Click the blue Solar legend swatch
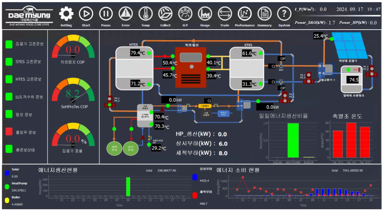The height and width of the screenshot is (212, 384). 7,173
